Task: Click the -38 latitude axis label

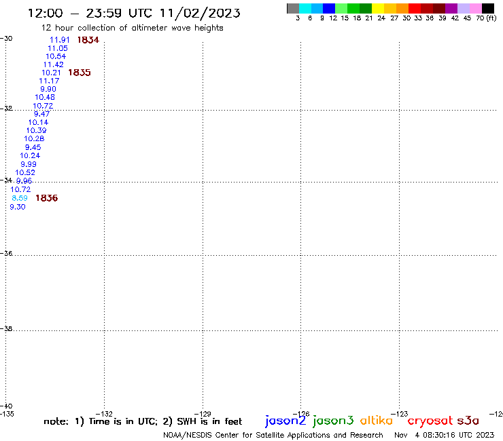Action: pos(6,329)
